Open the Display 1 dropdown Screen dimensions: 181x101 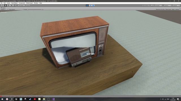[5, 9]
